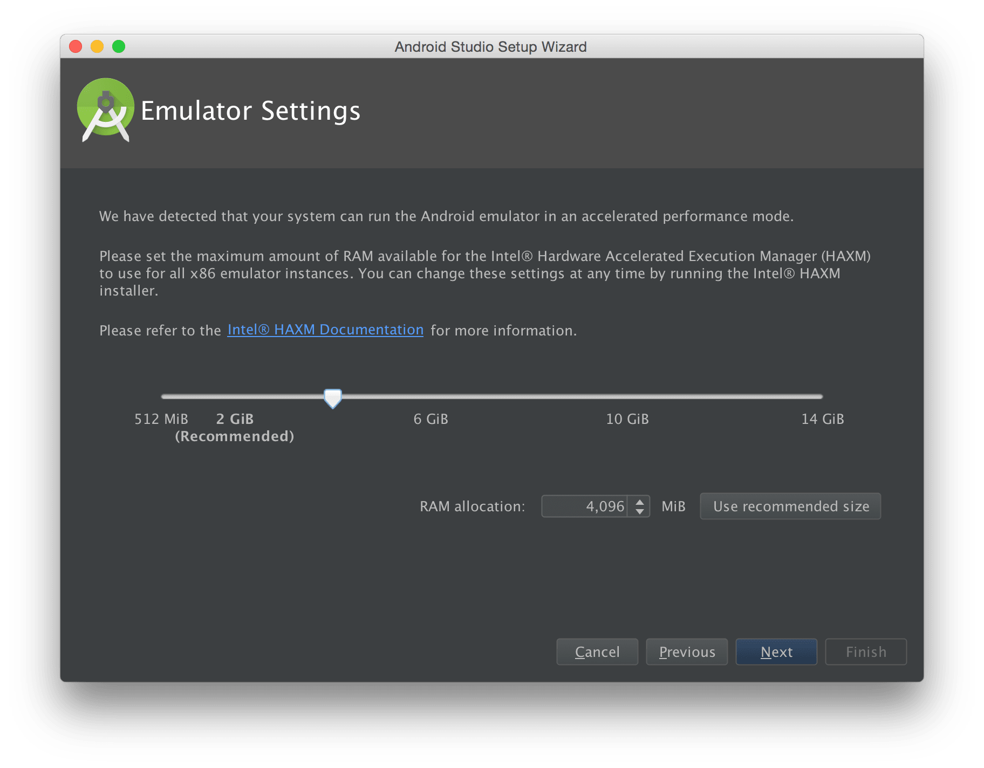Screen dimensions: 984x768
Task: Minimize the window with yellow button
Action: [x=97, y=46]
